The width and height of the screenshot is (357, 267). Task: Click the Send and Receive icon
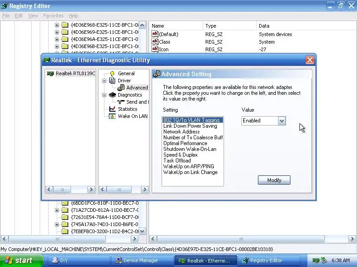121,102
